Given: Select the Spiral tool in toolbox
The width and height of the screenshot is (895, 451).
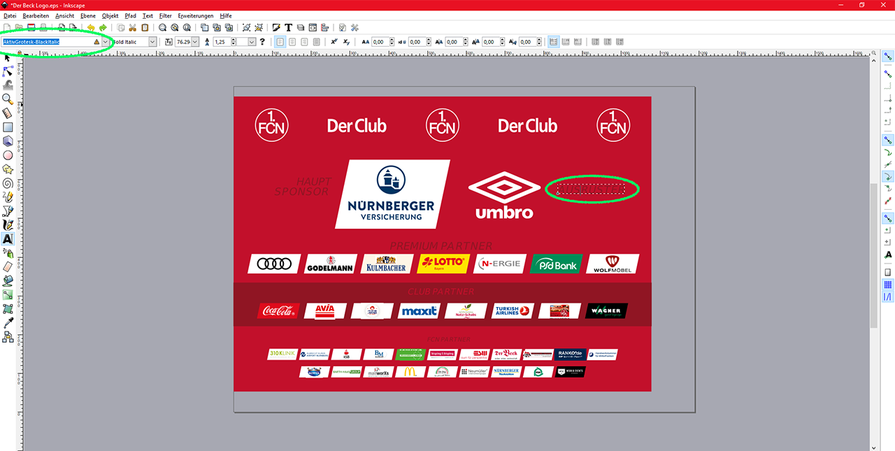Looking at the screenshot, I should [8, 183].
